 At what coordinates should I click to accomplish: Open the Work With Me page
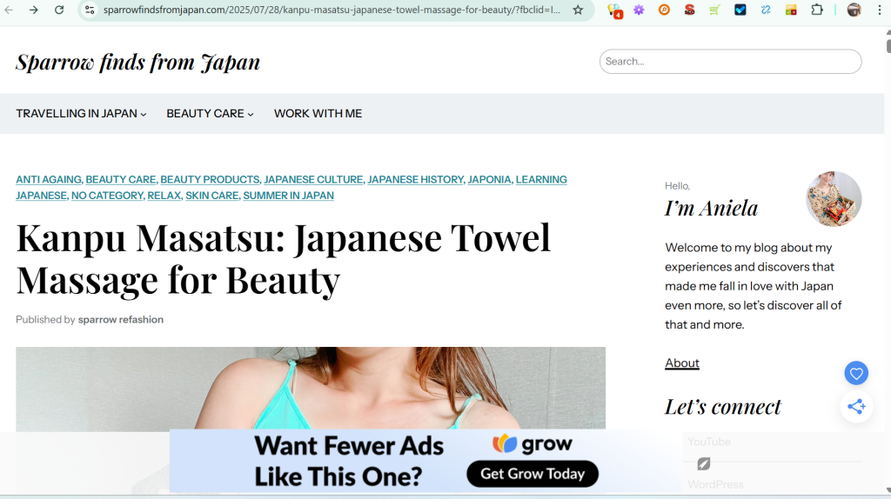pos(318,114)
